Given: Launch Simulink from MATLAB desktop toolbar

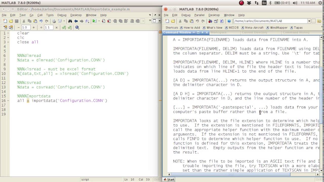Looking at the screenshot, I should pos(210,21).
